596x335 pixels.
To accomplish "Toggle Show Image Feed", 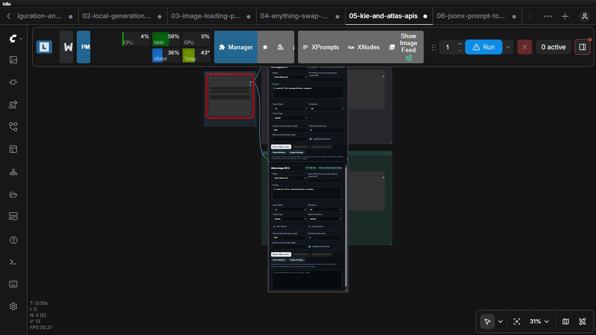I will click(402, 47).
